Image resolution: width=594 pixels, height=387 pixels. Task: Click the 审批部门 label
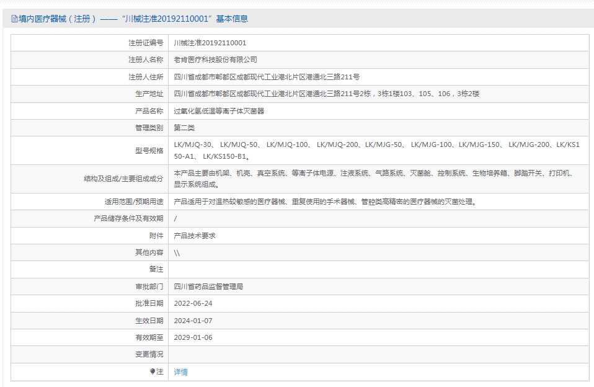coord(149,287)
